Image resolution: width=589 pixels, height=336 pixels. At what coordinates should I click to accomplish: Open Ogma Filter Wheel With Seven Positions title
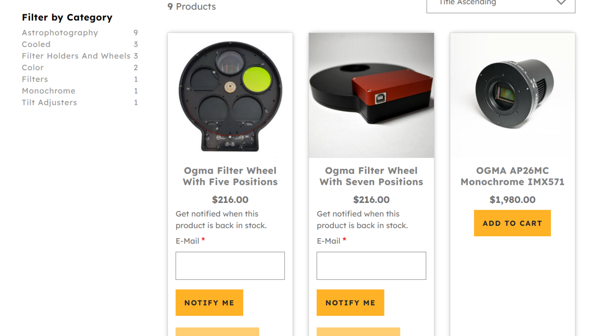371,176
